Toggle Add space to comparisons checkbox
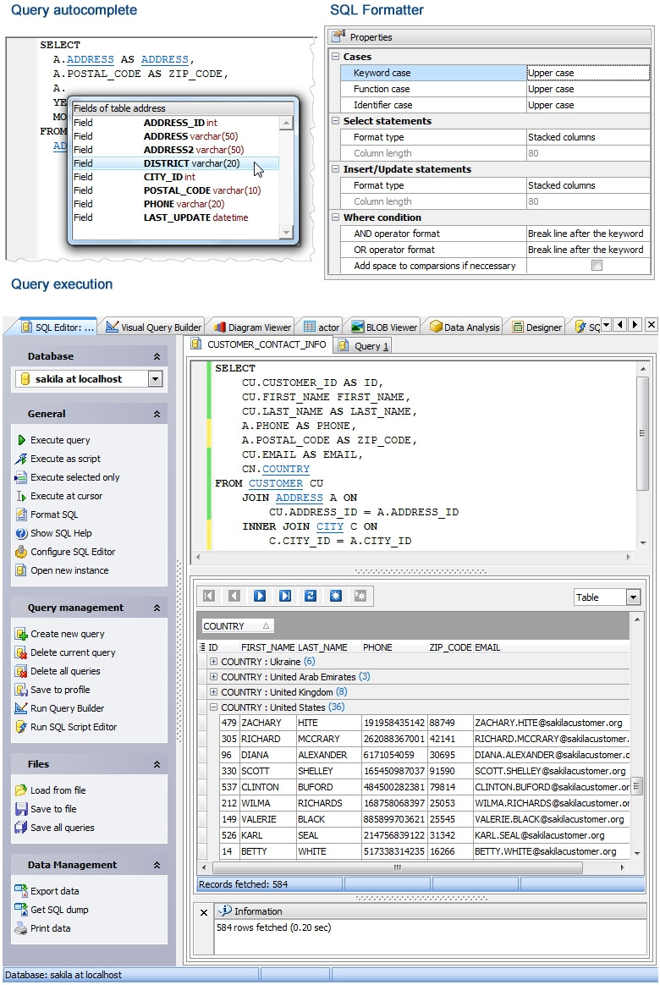The image size is (660, 985). (597, 266)
